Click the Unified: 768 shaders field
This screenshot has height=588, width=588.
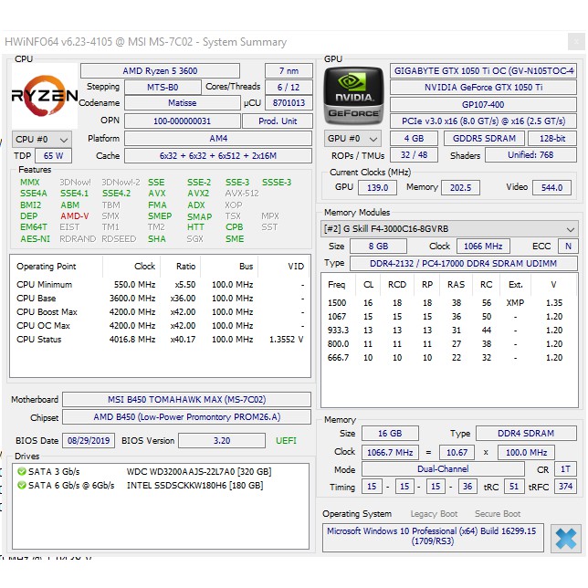tap(530, 155)
